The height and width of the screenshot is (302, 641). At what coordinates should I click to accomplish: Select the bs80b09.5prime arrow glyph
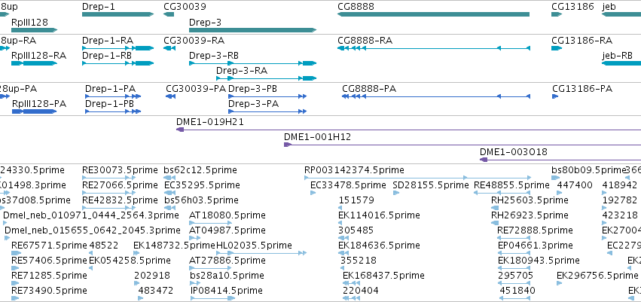point(556,178)
